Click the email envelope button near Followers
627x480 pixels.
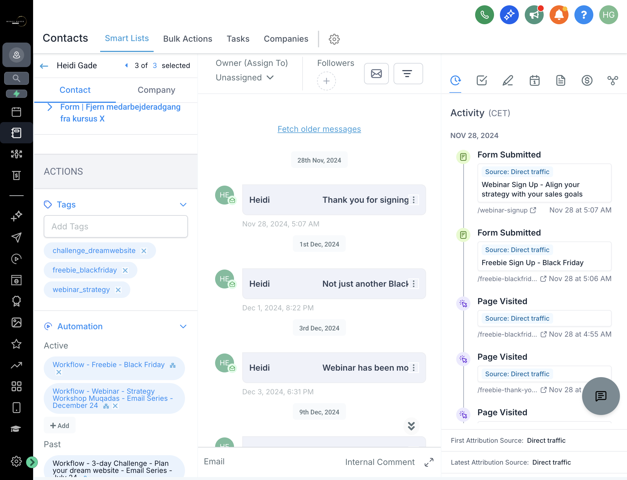(376, 74)
